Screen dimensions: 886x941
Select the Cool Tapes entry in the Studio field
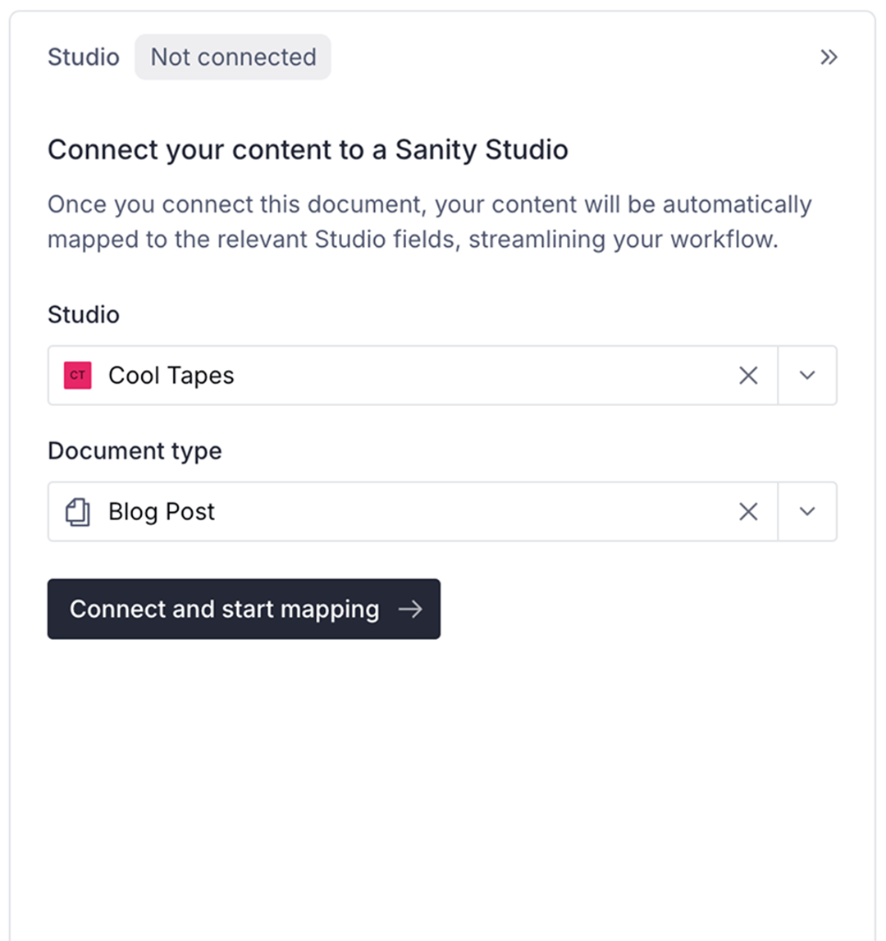coord(170,375)
